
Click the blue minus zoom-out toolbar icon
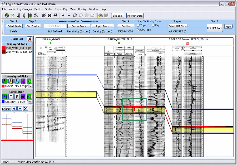pyautogui.click(x=69, y=16)
